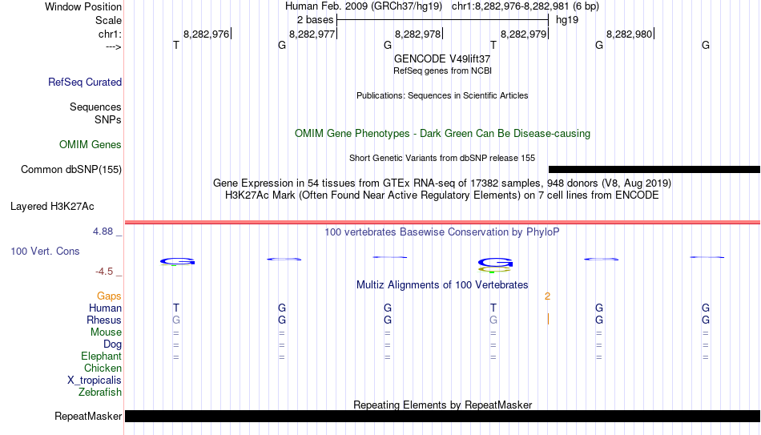Open the 100 Vert. Cons track label

45,251
